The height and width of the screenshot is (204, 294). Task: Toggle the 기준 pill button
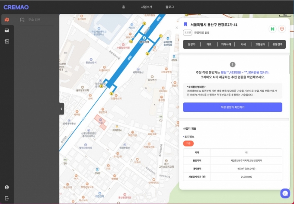(188, 143)
